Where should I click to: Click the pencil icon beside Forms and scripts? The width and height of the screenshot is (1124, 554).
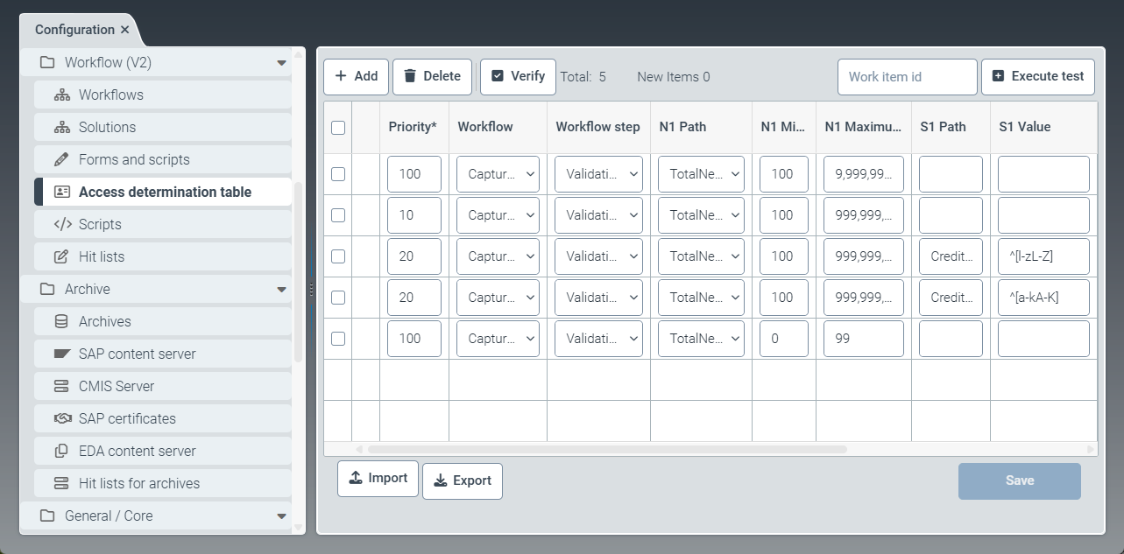tap(61, 159)
